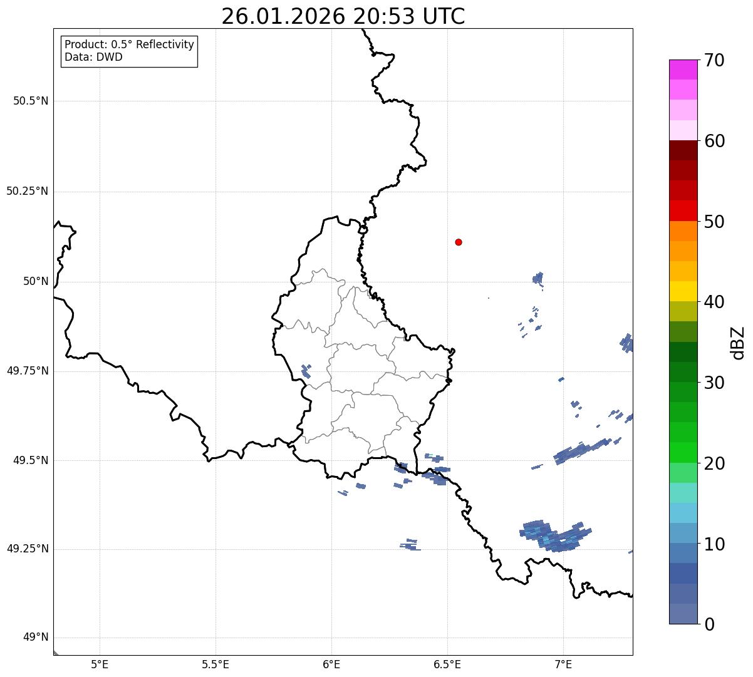The height and width of the screenshot is (677, 753).
Task: Click the "6.5°E" longitude label
Action: (447, 664)
